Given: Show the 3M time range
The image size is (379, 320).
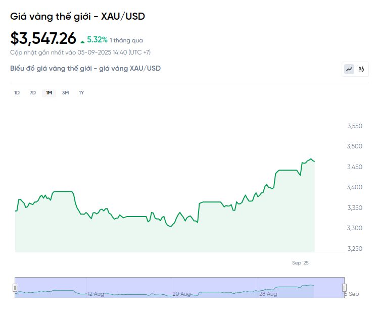Looking at the screenshot, I should [65, 92].
